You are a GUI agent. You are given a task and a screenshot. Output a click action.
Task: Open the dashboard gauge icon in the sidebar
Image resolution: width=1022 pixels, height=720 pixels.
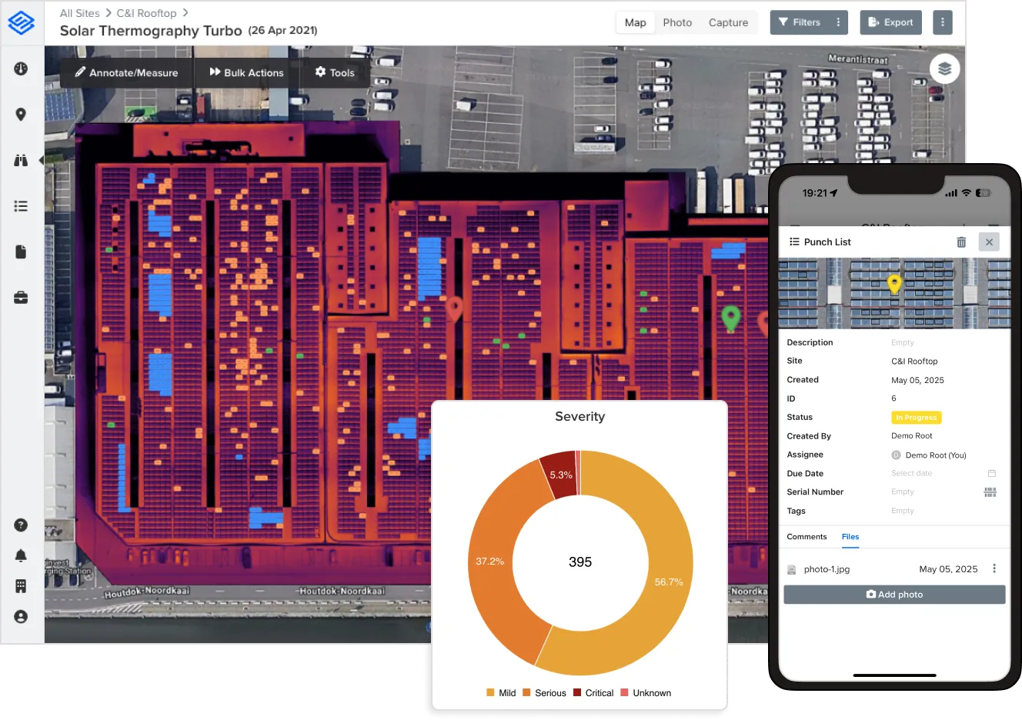21,68
